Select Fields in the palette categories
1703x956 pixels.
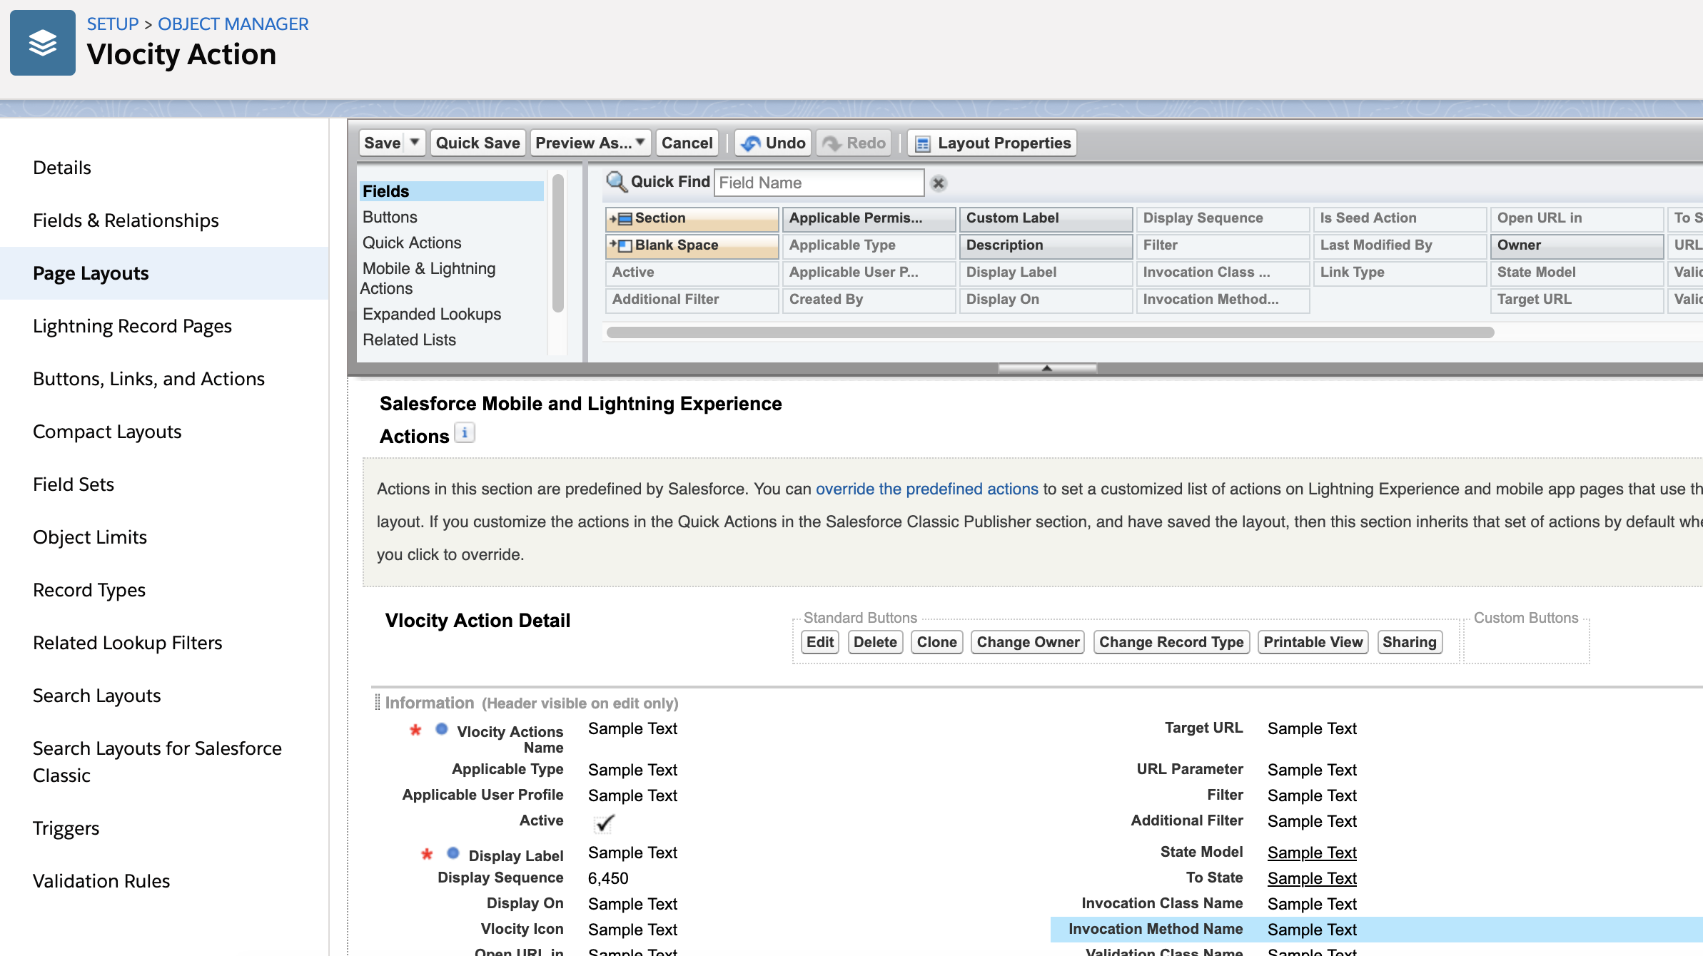click(x=451, y=191)
